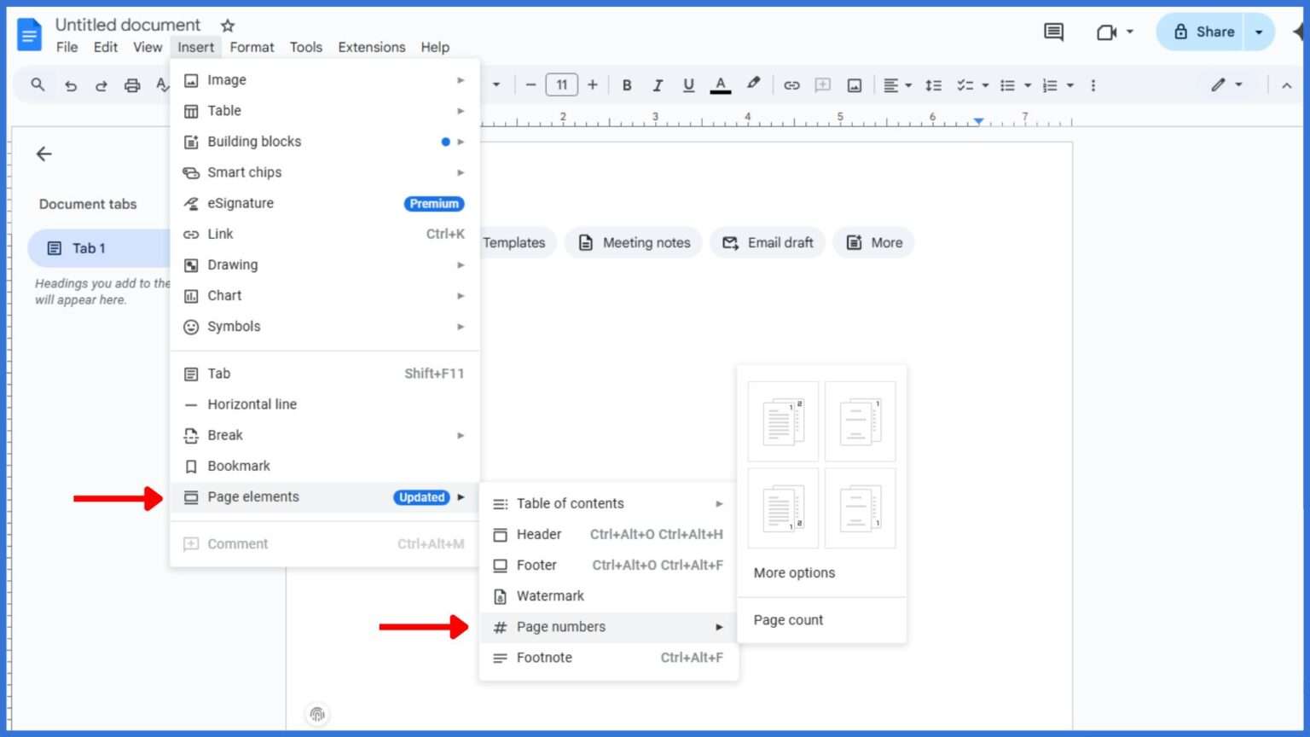Open the text color picker
The image size is (1310, 737).
point(721,84)
